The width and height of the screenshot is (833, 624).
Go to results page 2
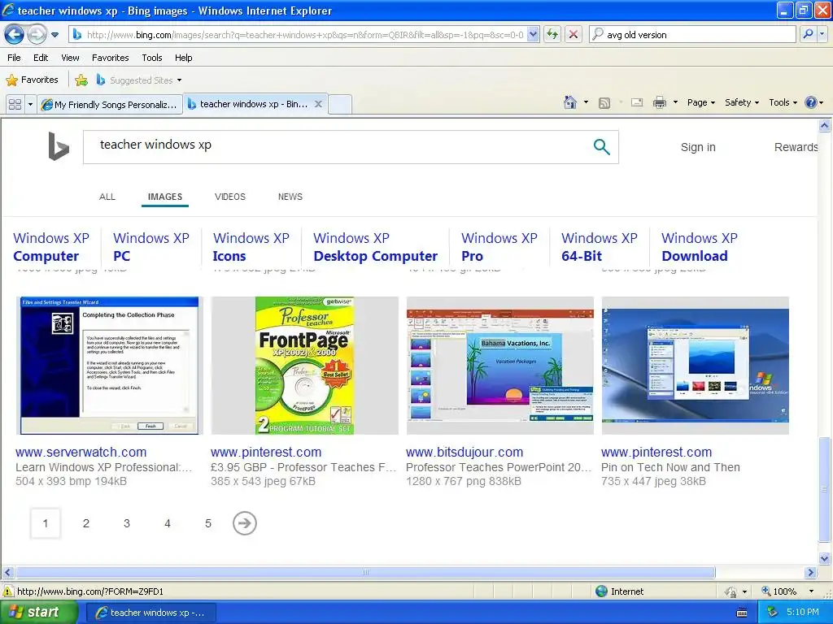pyautogui.click(x=86, y=523)
